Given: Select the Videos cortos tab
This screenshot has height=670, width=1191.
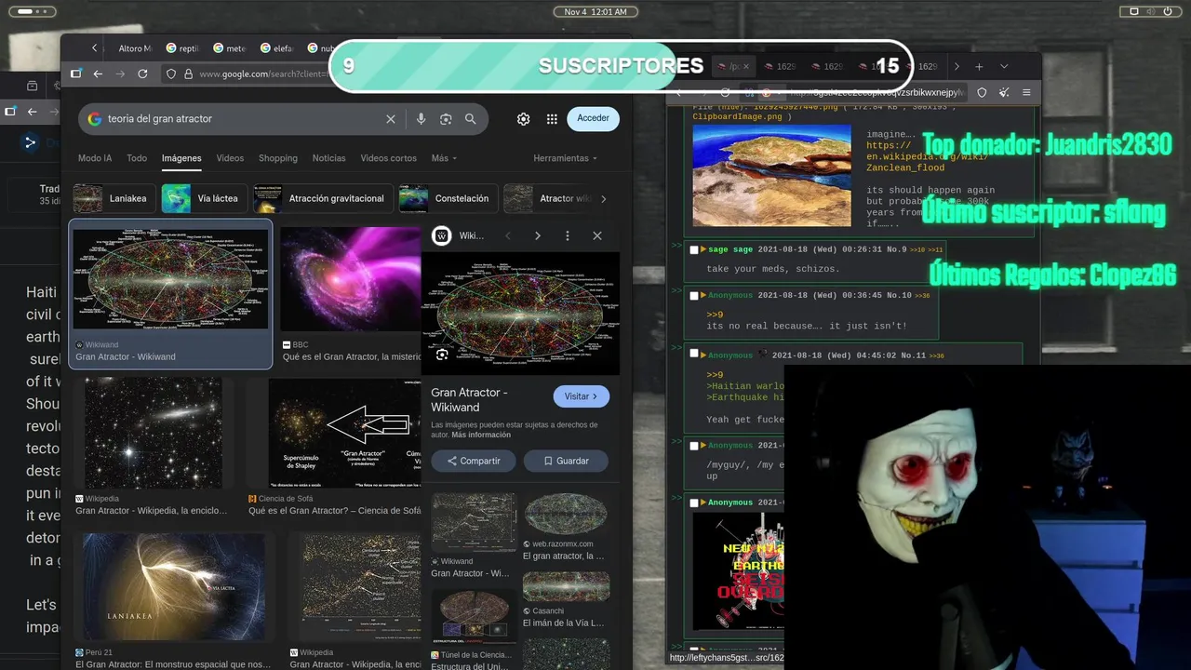Looking at the screenshot, I should (x=389, y=158).
